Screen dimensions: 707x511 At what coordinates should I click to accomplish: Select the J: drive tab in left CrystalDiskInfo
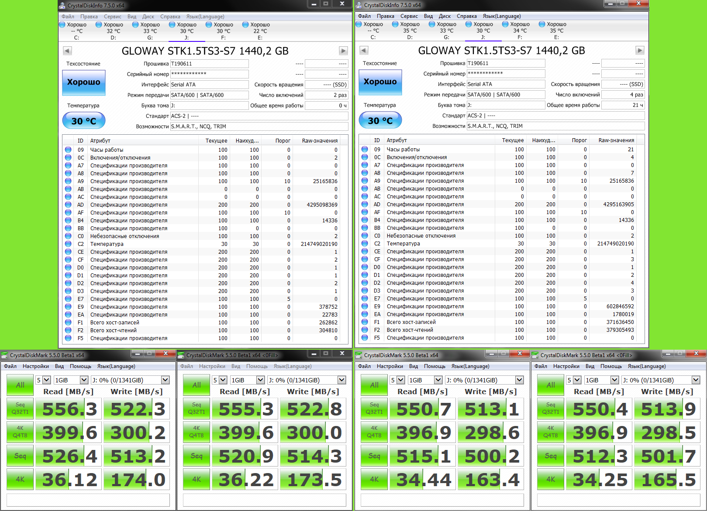[186, 31]
